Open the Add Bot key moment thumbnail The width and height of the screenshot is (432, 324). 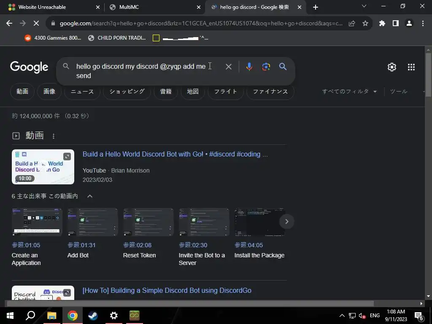click(x=92, y=222)
